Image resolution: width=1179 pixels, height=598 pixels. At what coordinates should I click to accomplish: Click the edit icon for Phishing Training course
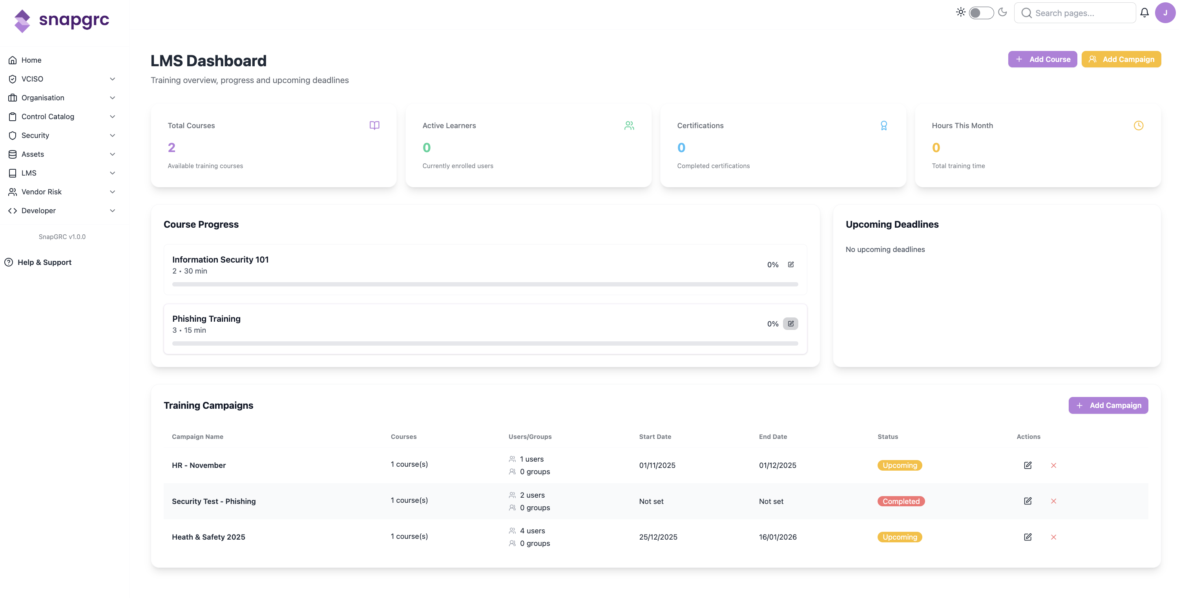791,323
